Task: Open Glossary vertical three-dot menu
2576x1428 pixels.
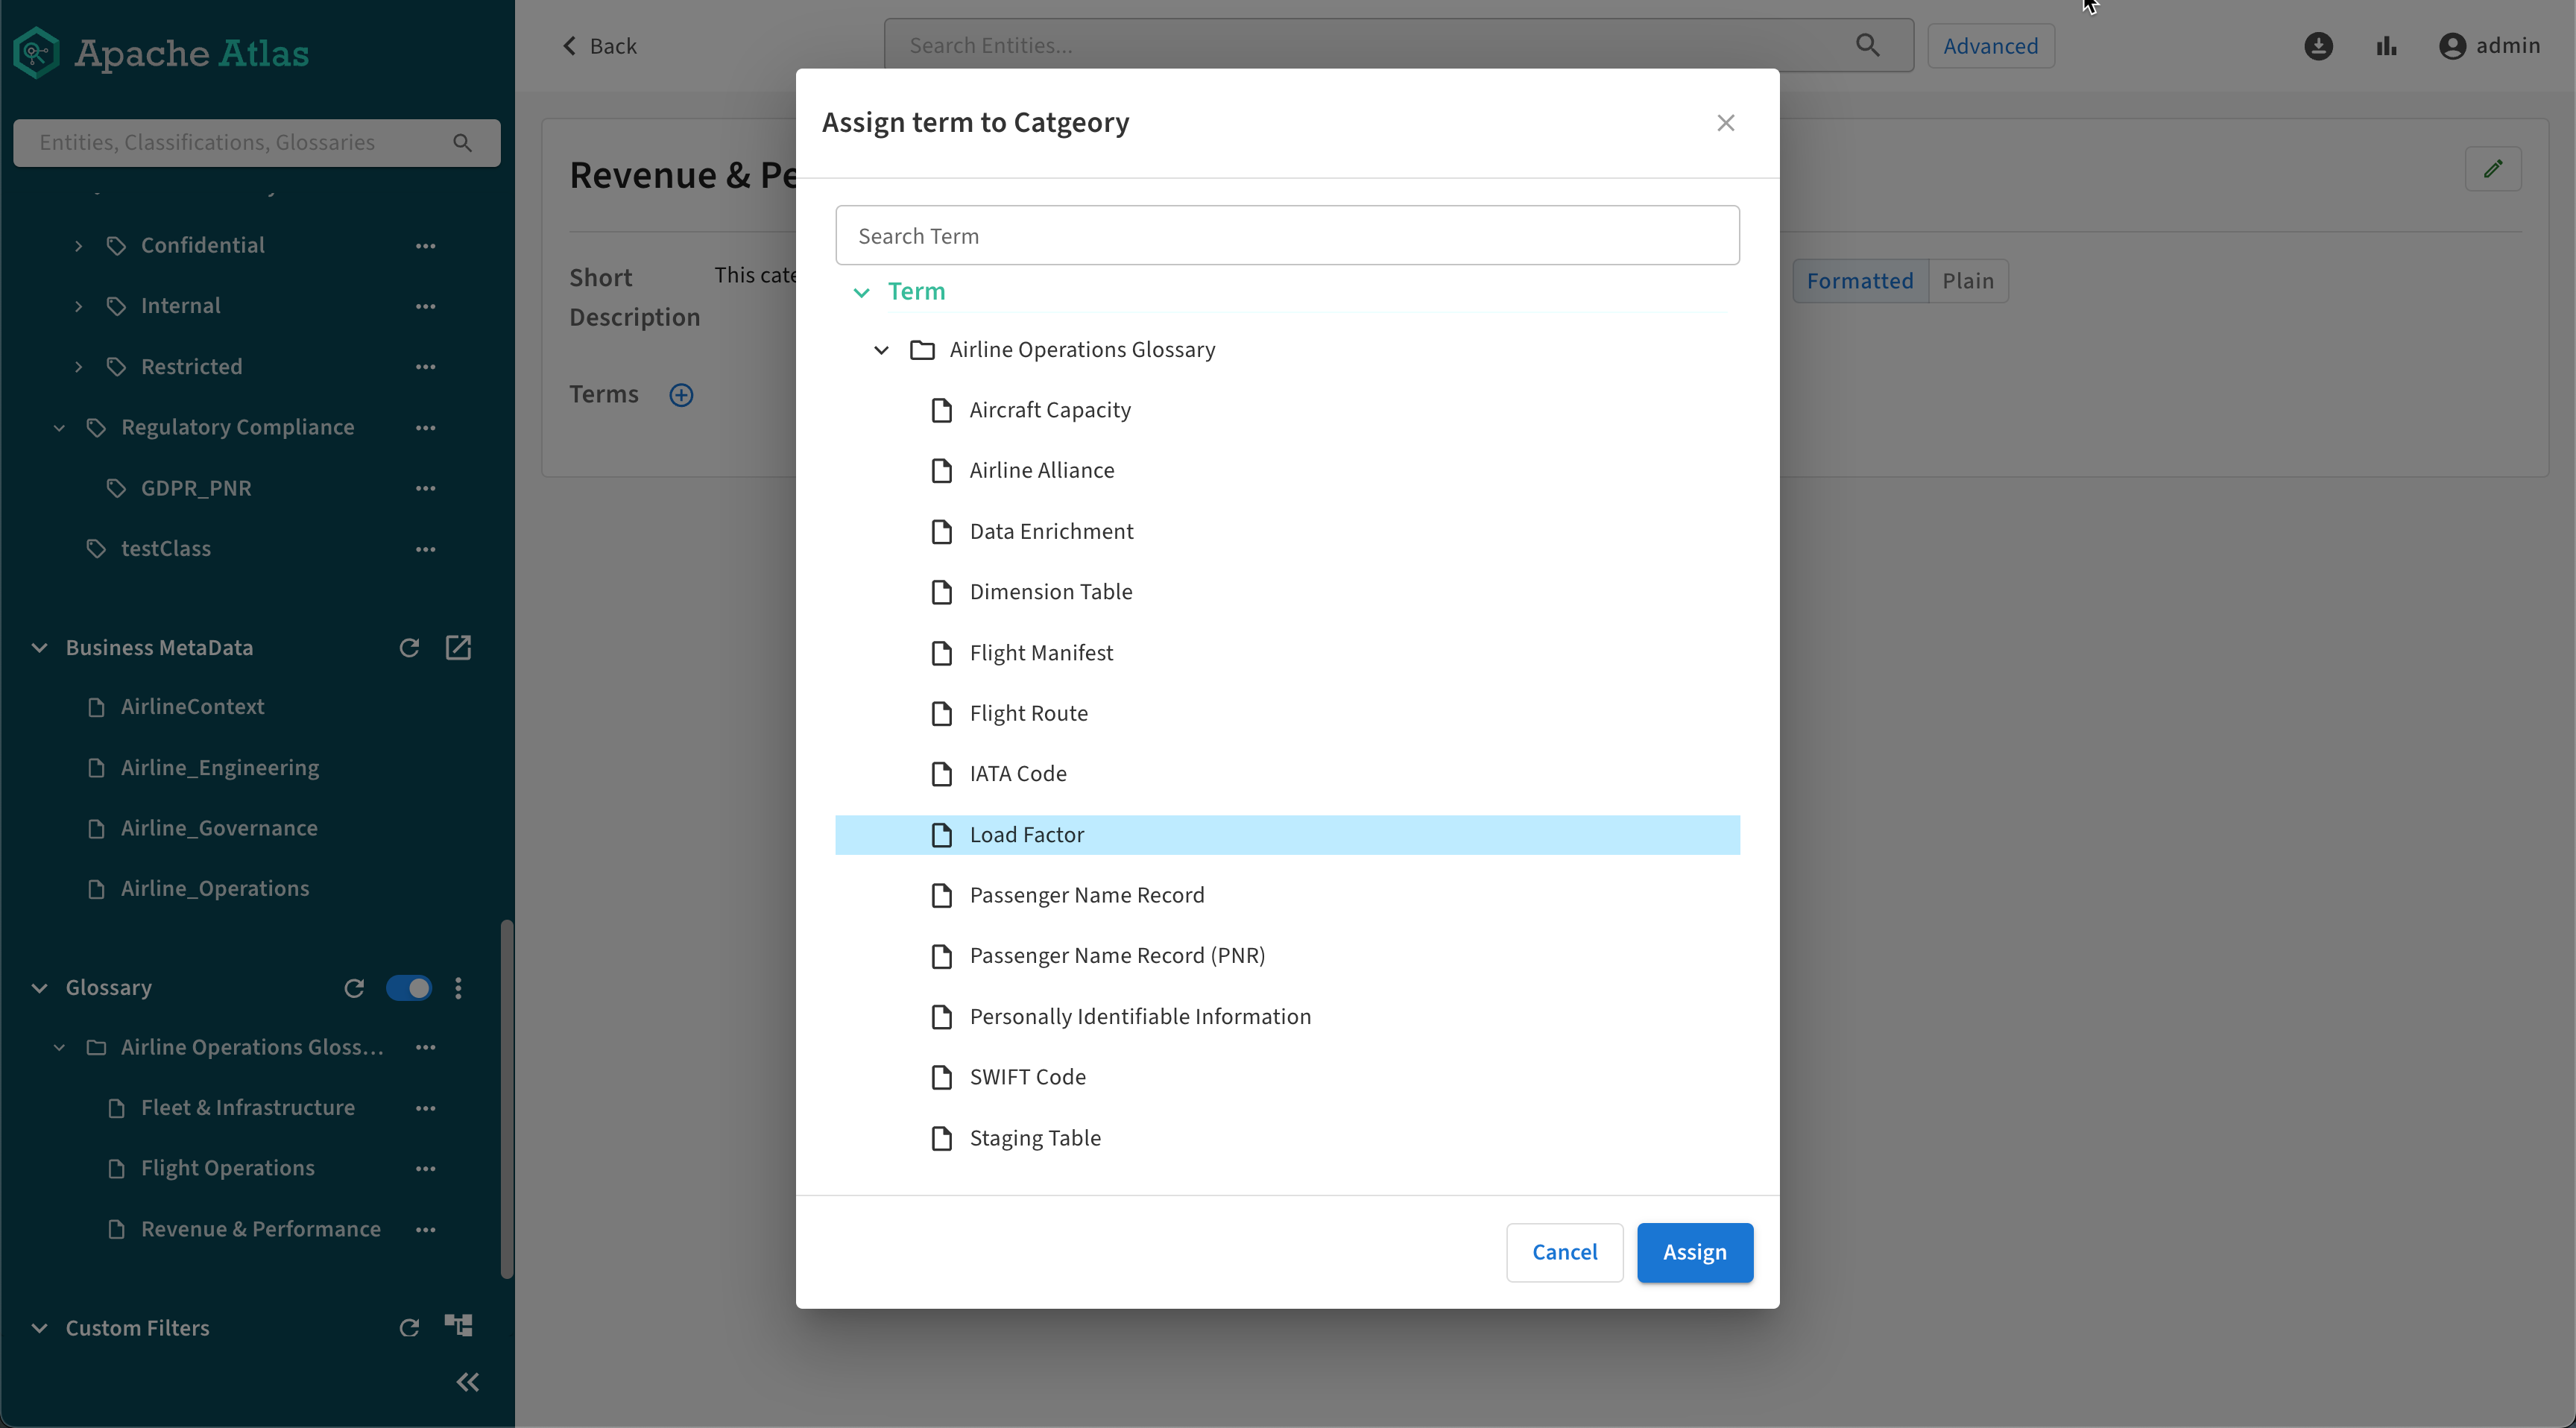Action: pyautogui.click(x=459, y=988)
